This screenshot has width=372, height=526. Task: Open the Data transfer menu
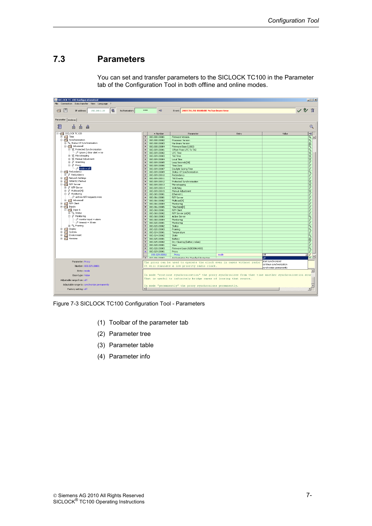pos(81,104)
